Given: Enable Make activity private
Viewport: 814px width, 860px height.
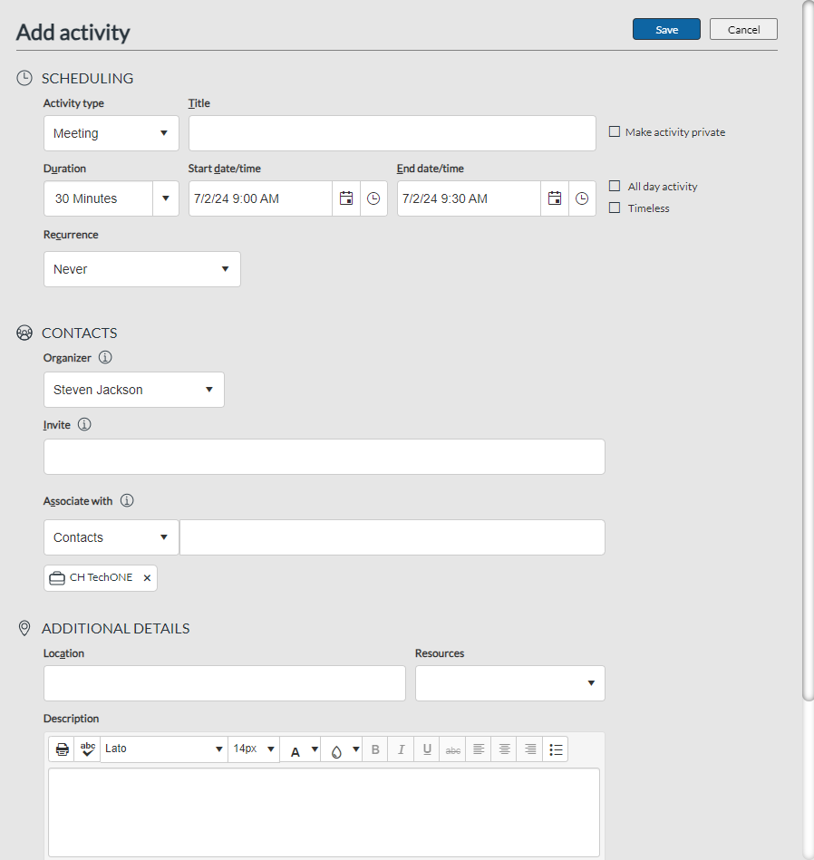Looking at the screenshot, I should (x=613, y=131).
